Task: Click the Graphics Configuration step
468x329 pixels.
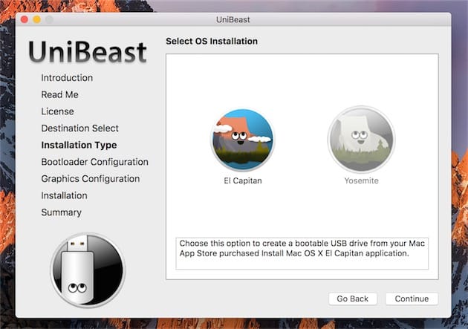Action: [x=90, y=179]
